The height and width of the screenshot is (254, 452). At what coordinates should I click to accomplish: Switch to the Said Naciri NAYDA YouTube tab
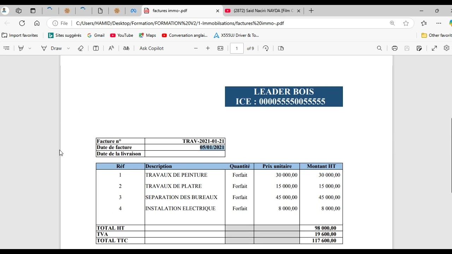pos(263,11)
